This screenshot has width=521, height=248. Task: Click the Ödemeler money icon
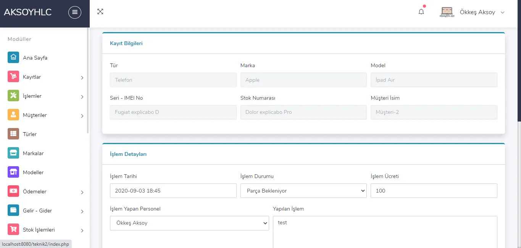13,191
